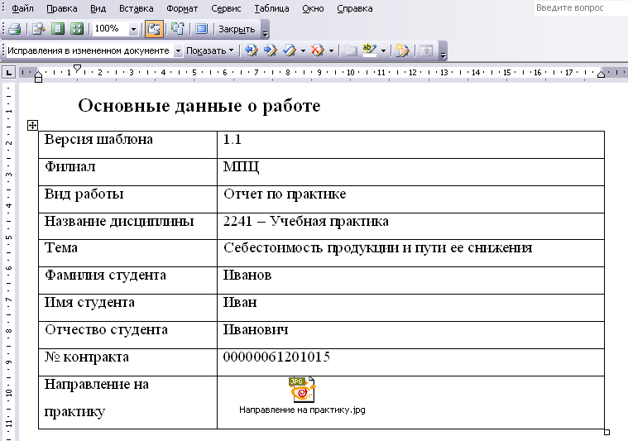Viewport: 628px width, 441px height.
Task: Click '2241 – Учебная практика' cell
Action: (x=410, y=227)
